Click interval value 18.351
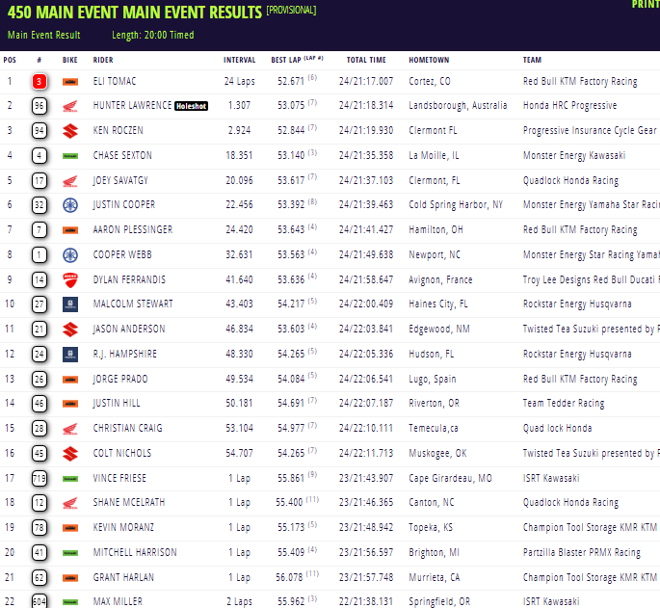 (x=239, y=155)
